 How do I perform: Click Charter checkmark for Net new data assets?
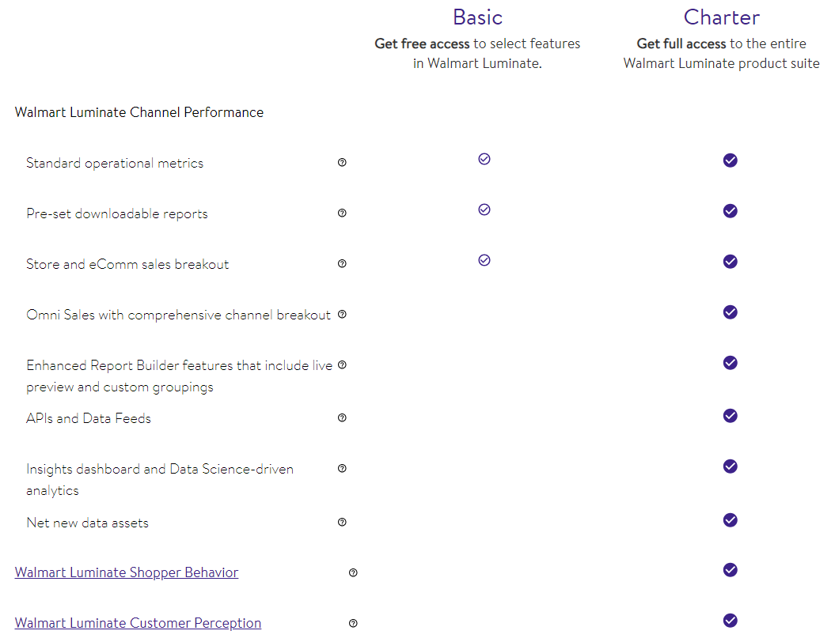(731, 520)
